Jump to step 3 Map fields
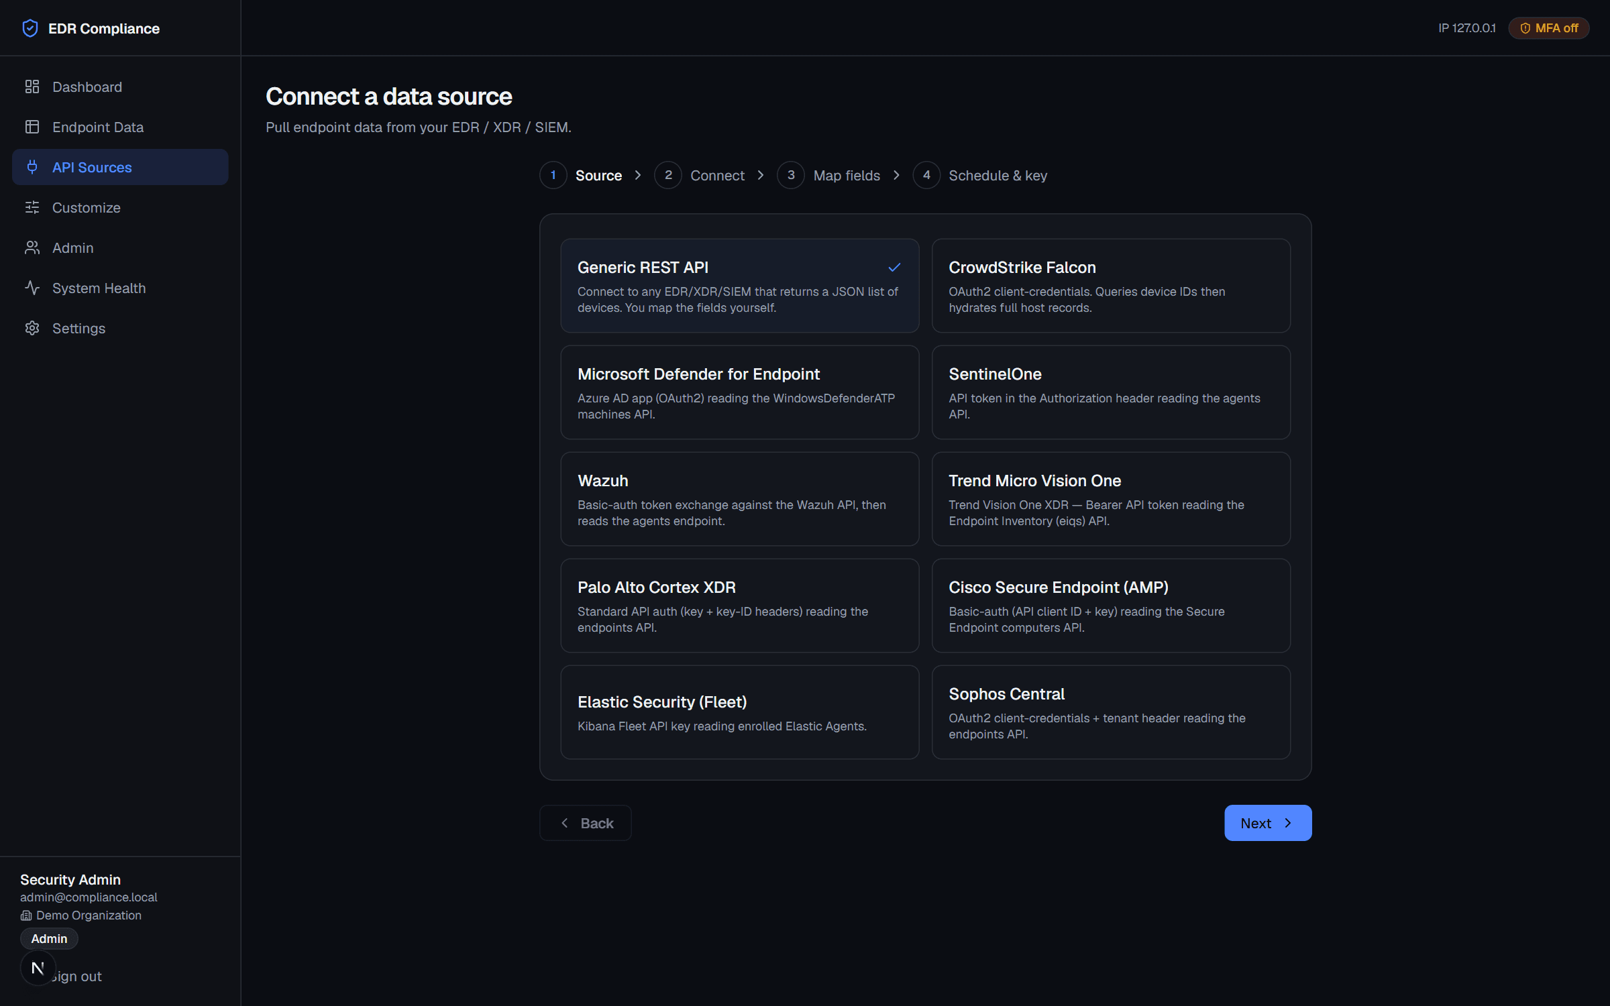This screenshot has width=1610, height=1006. pos(828,175)
